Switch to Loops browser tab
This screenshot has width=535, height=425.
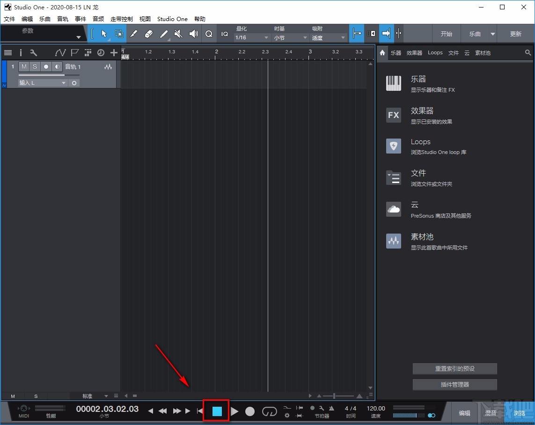pos(435,52)
